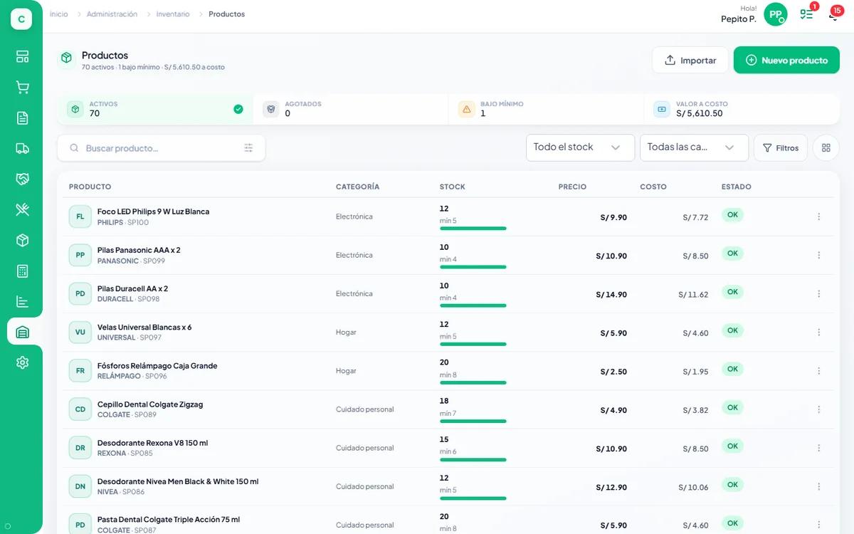Open row menu for Cepillo Dental Colgate
This screenshot has width=854, height=534.
click(819, 409)
